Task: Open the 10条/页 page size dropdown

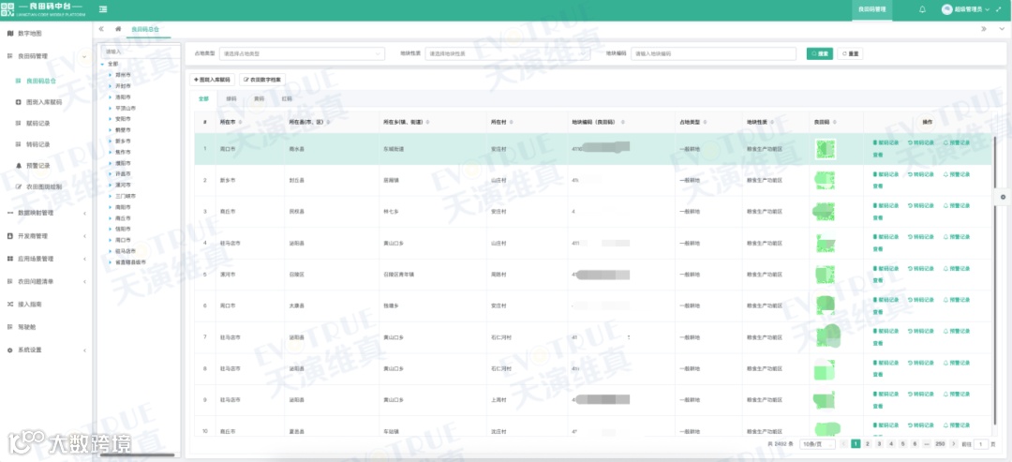Action: click(x=816, y=444)
